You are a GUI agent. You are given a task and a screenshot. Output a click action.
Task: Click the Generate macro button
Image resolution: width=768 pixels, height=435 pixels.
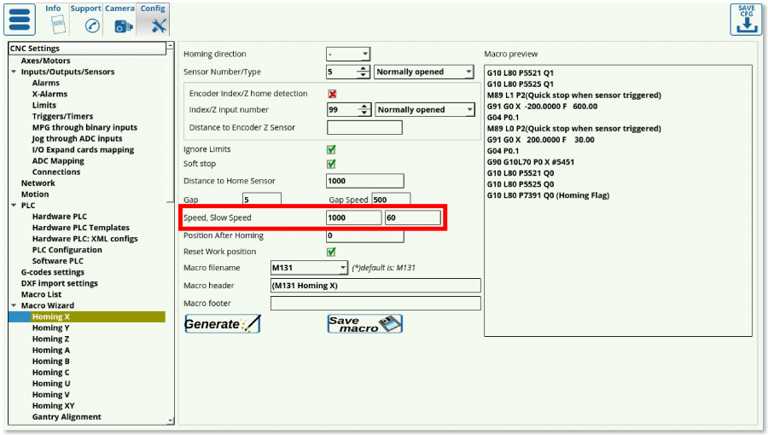pyautogui.click(x=222, y=324)
